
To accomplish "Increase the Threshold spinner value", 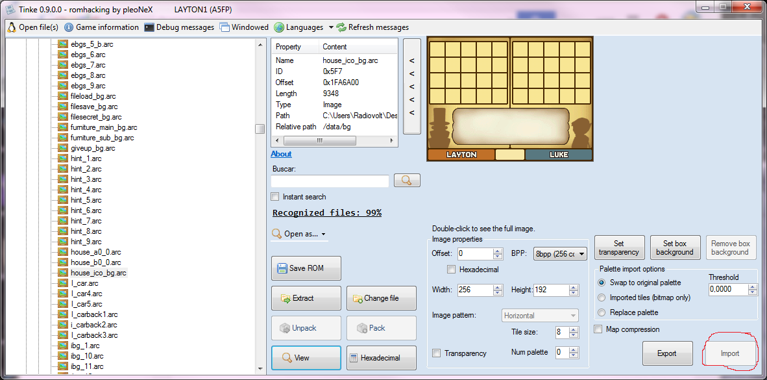I will click(x=753, y=286).
